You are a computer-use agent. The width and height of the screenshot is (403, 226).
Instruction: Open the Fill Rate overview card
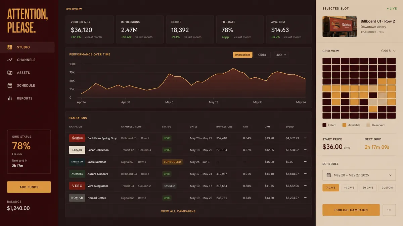[x=240, y=29]
